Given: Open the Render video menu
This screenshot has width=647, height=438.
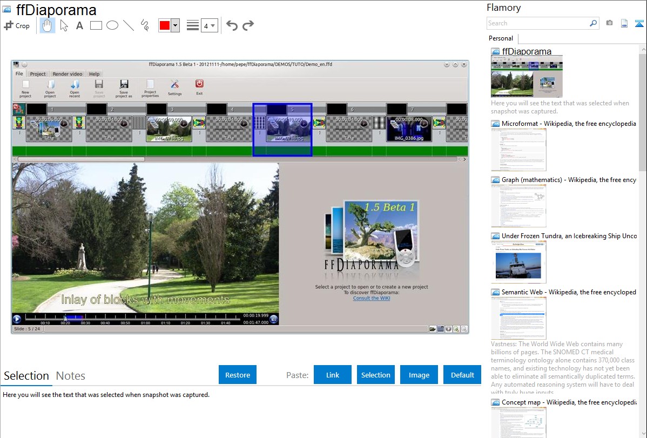Looking at the screenshot, I should pyautogui.click(x=68, y=74).
